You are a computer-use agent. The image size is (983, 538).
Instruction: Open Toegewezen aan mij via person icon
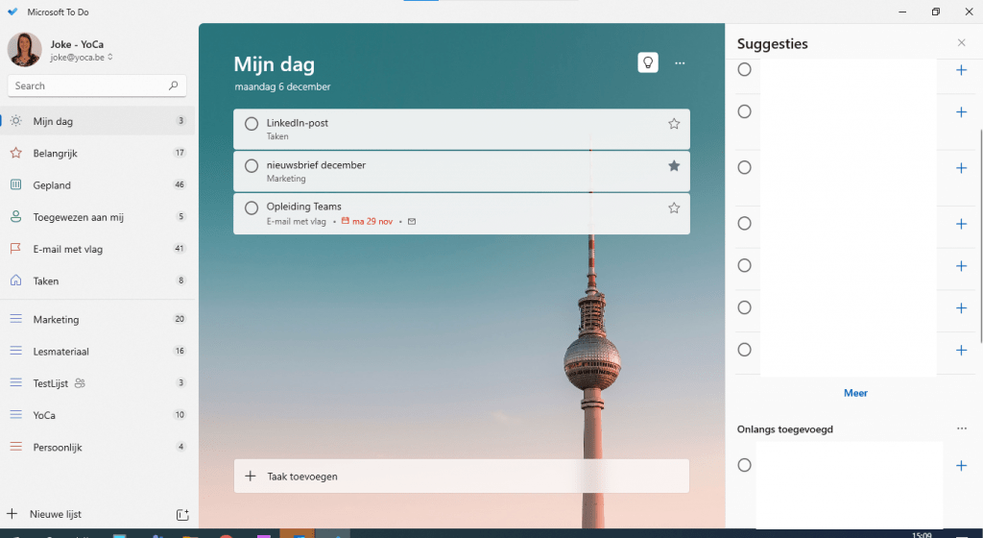click(15, 217)
